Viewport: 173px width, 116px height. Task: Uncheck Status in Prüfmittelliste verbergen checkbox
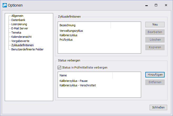tap(59, 67)
